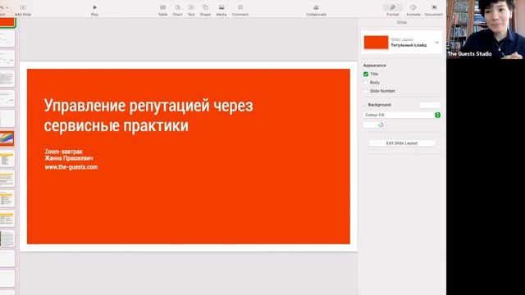Open the fill colour well

click(x=373, y=125)
